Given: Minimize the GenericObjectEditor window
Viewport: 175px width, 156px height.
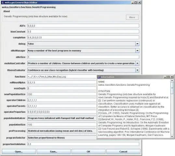Looking at the screenshot, I should (x=132, y=3).
